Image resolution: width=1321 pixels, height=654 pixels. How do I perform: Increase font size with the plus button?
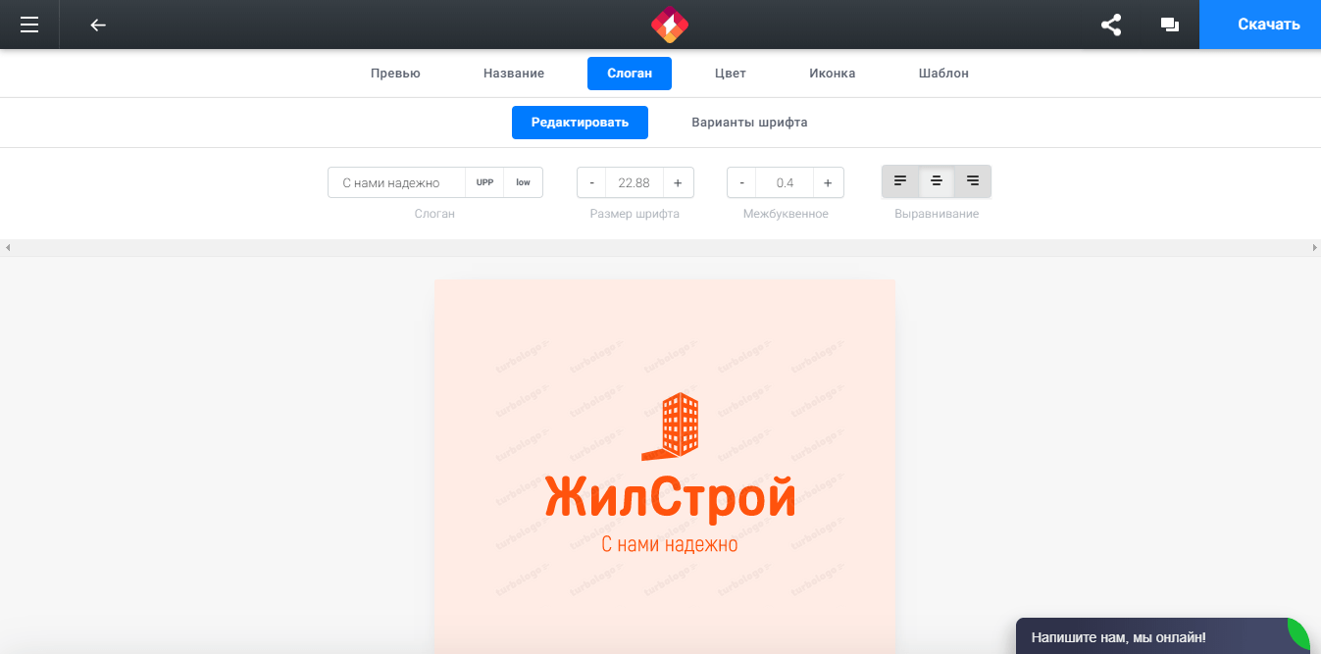(x=677, y=181)
